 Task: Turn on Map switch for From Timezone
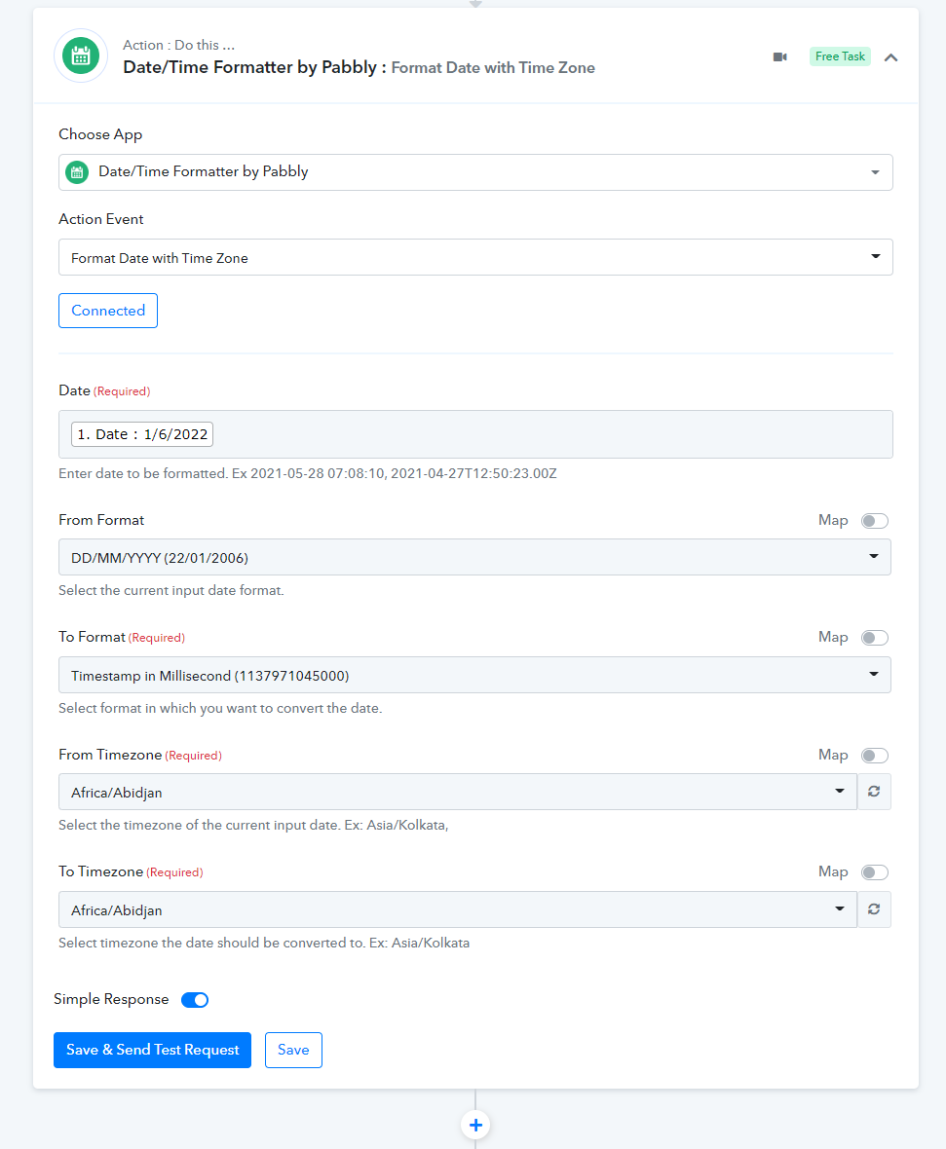click(874, 756)
